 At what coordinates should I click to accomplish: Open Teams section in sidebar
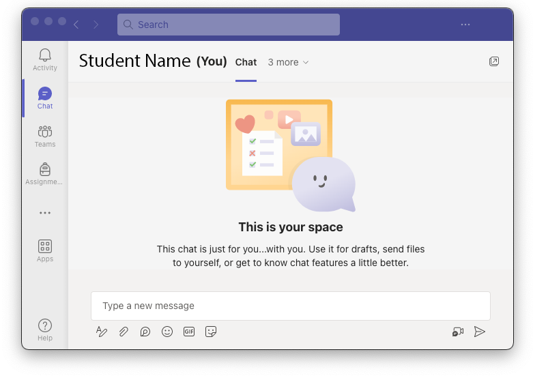pos(45,136)
